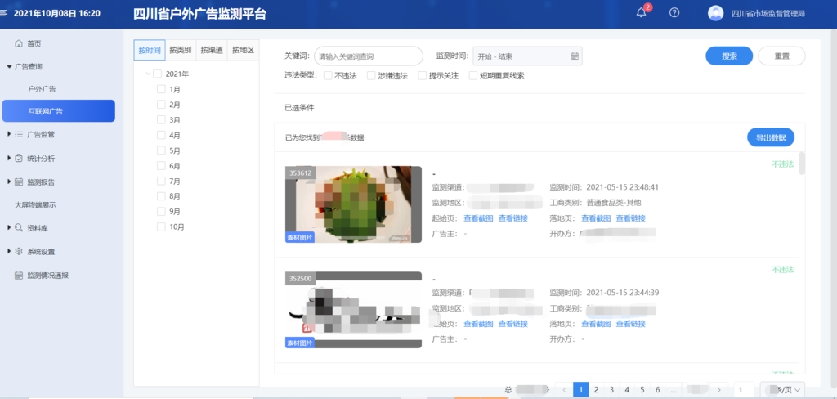837x399 pixels.
Task: Click the help question mark icon
Action: pos(674,12)
